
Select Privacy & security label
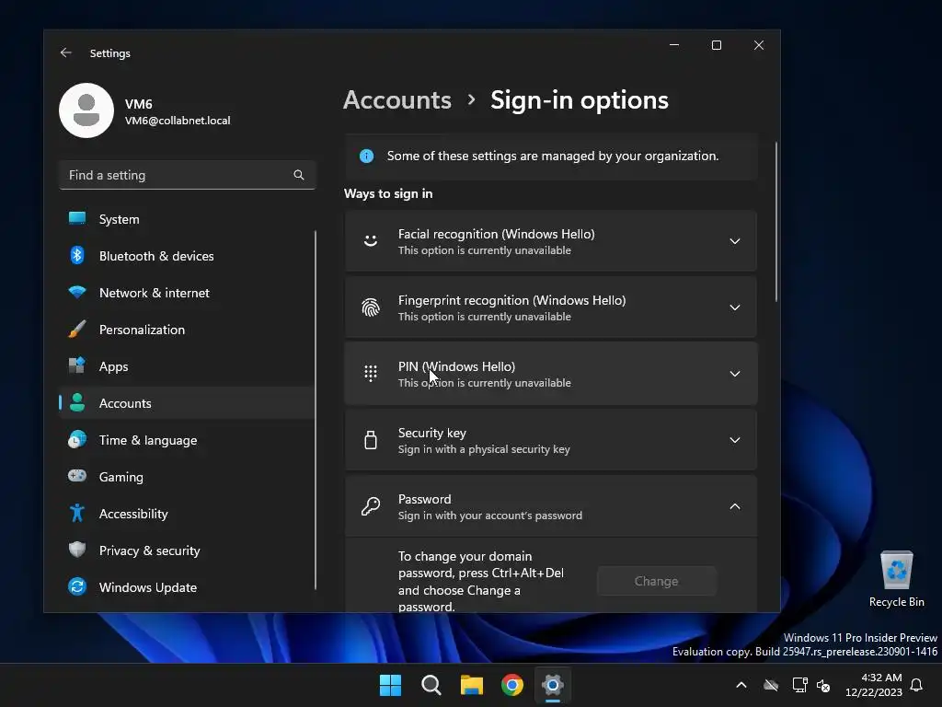pos(150,551)
